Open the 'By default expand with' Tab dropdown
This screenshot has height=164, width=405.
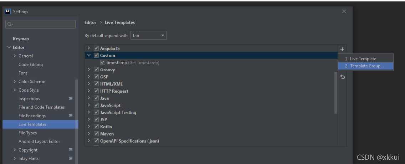click(x=149, y=35)
